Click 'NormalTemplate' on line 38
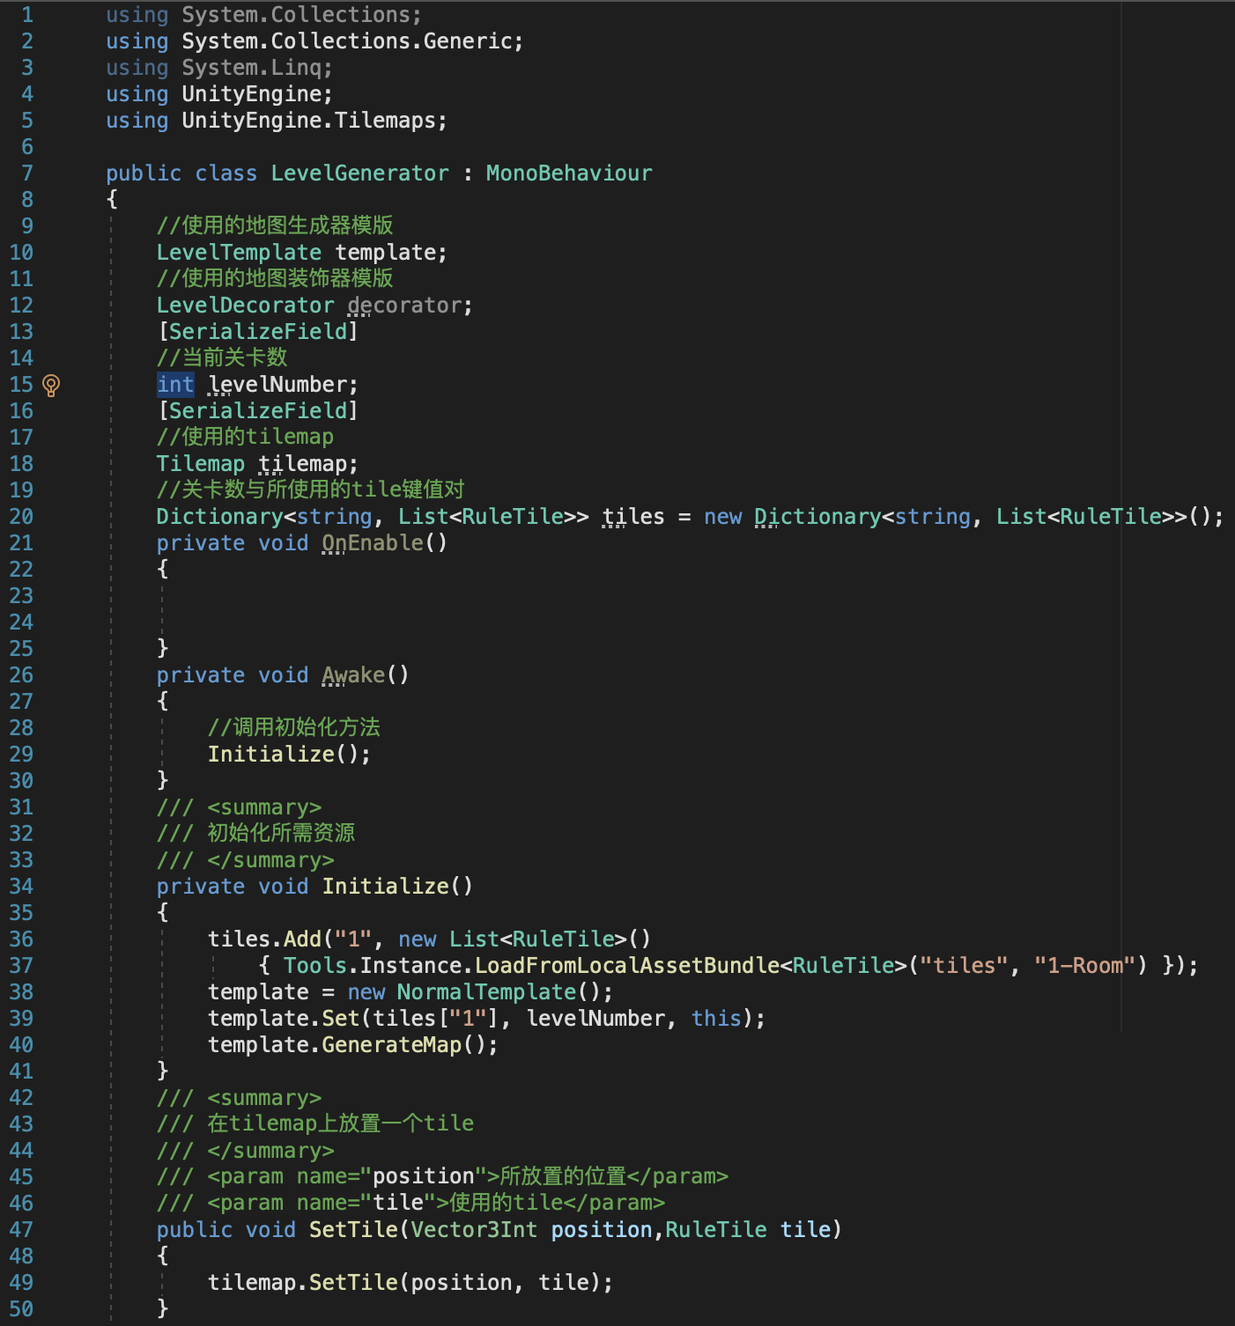The image size is (1235, 1326). coord(486,992)
